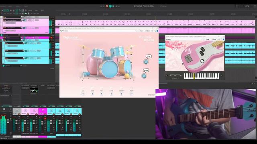Arm the POP PINK BASS track for recording

point(4,28)
